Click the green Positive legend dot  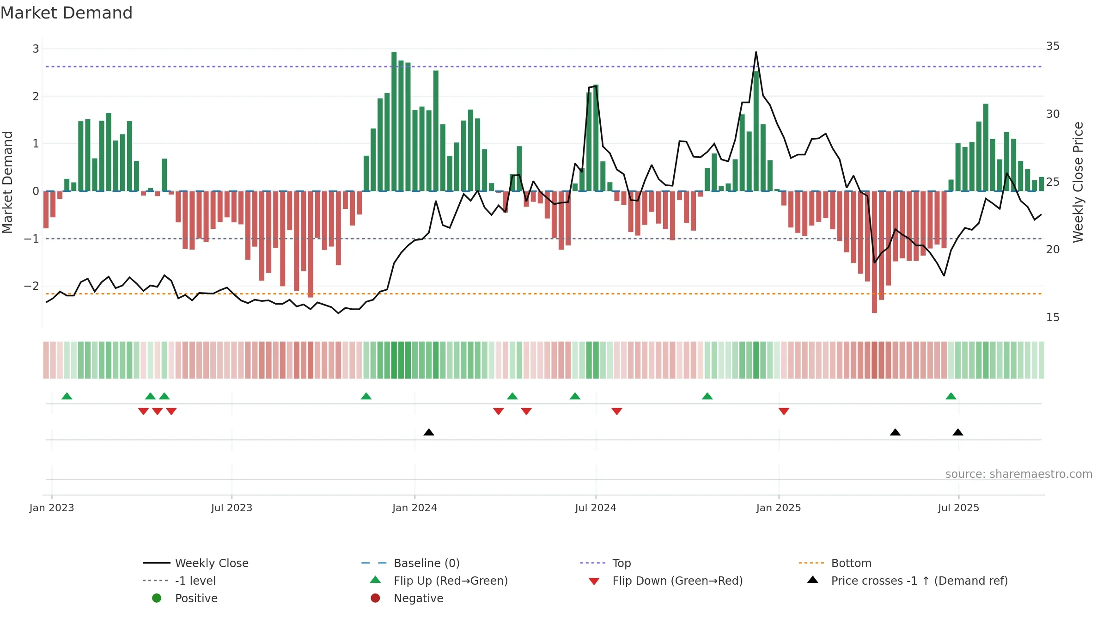tap(157, 598)
